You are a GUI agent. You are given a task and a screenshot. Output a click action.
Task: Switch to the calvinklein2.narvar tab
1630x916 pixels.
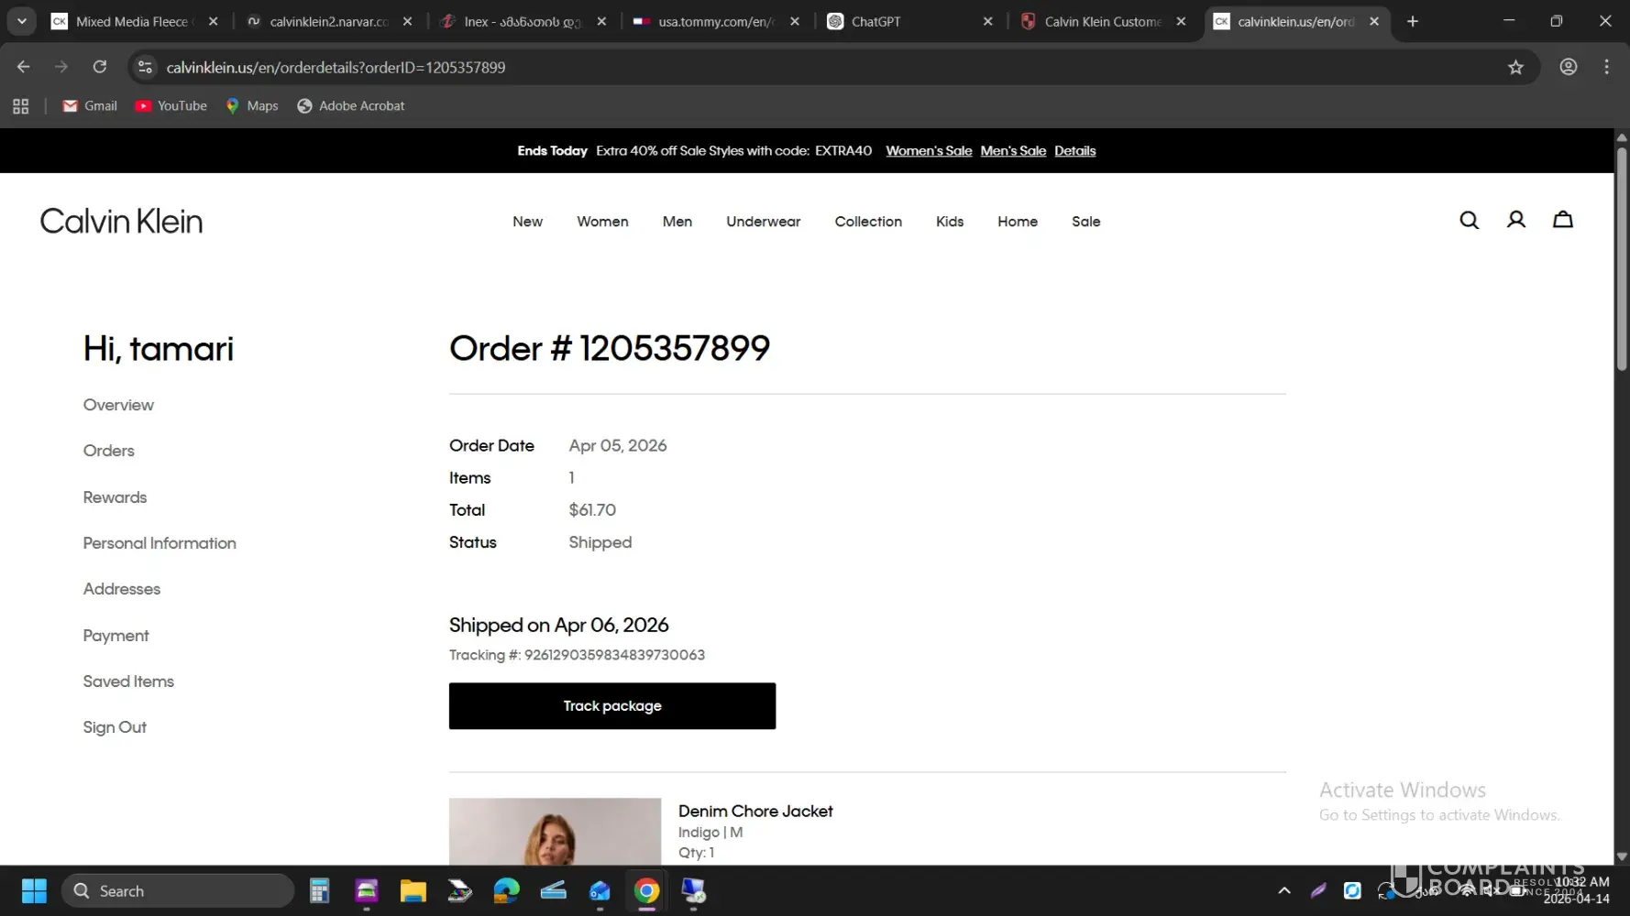(x=330, y=21)
